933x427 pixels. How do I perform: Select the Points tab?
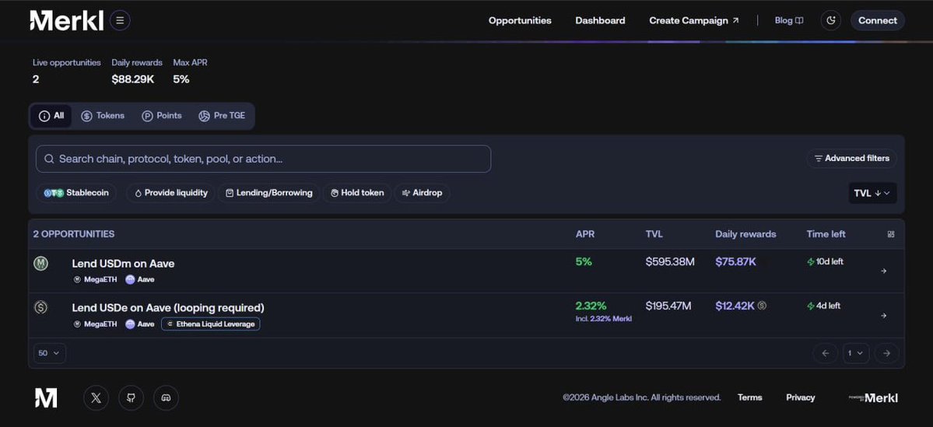click(162, 116)
